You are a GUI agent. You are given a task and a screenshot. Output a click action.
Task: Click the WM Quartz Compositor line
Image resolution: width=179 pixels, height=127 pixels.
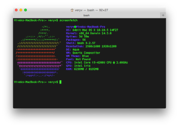click(x=83, y=53)
